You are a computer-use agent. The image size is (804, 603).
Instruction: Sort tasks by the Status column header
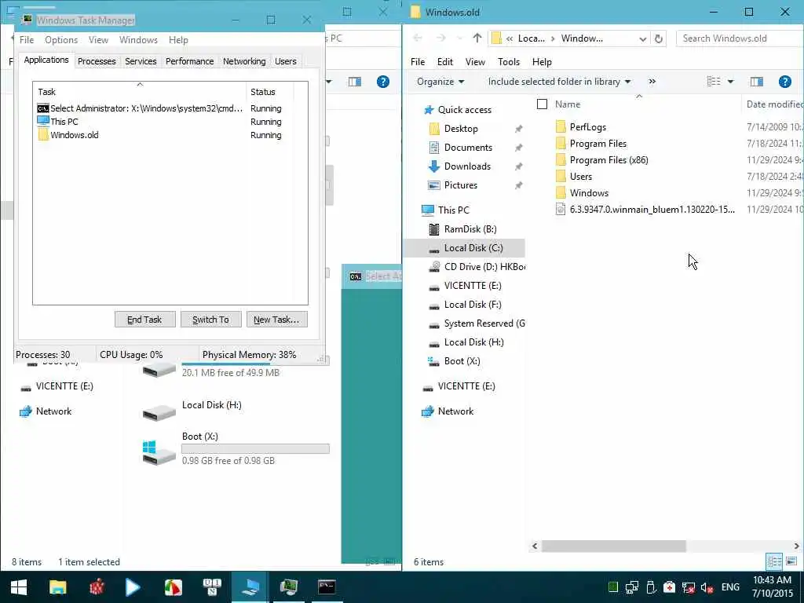click(270, 92)
